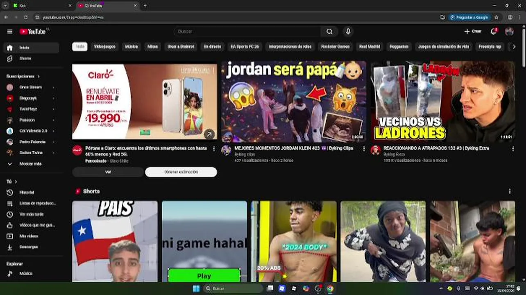
Task: Click Obtener estimación button
Action: click(x=181, y=172)
